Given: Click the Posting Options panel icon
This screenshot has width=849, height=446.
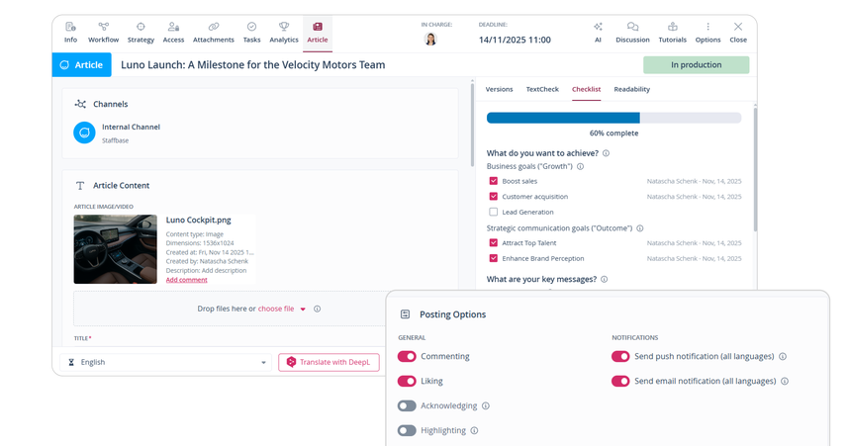Looking at the screenshot, I should (x=405, y=314).
